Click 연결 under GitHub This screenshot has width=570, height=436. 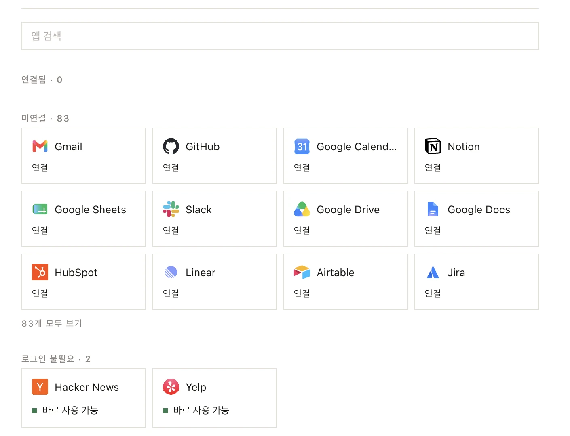tap(171, 168)
